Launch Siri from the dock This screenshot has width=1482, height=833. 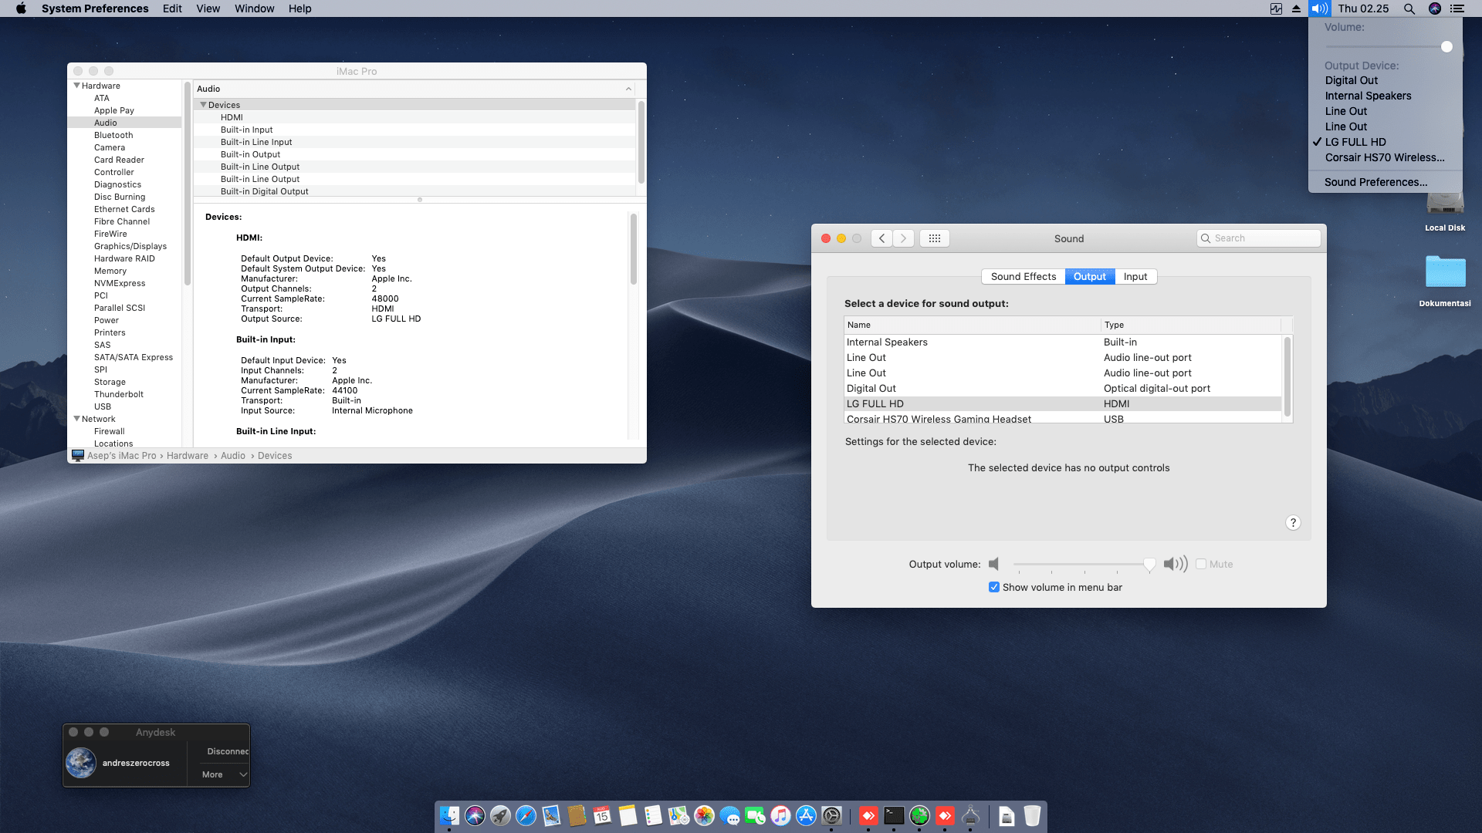coord(475,816)
